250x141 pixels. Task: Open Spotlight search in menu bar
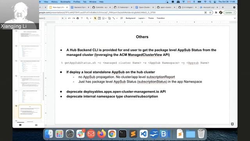point(210,2)
